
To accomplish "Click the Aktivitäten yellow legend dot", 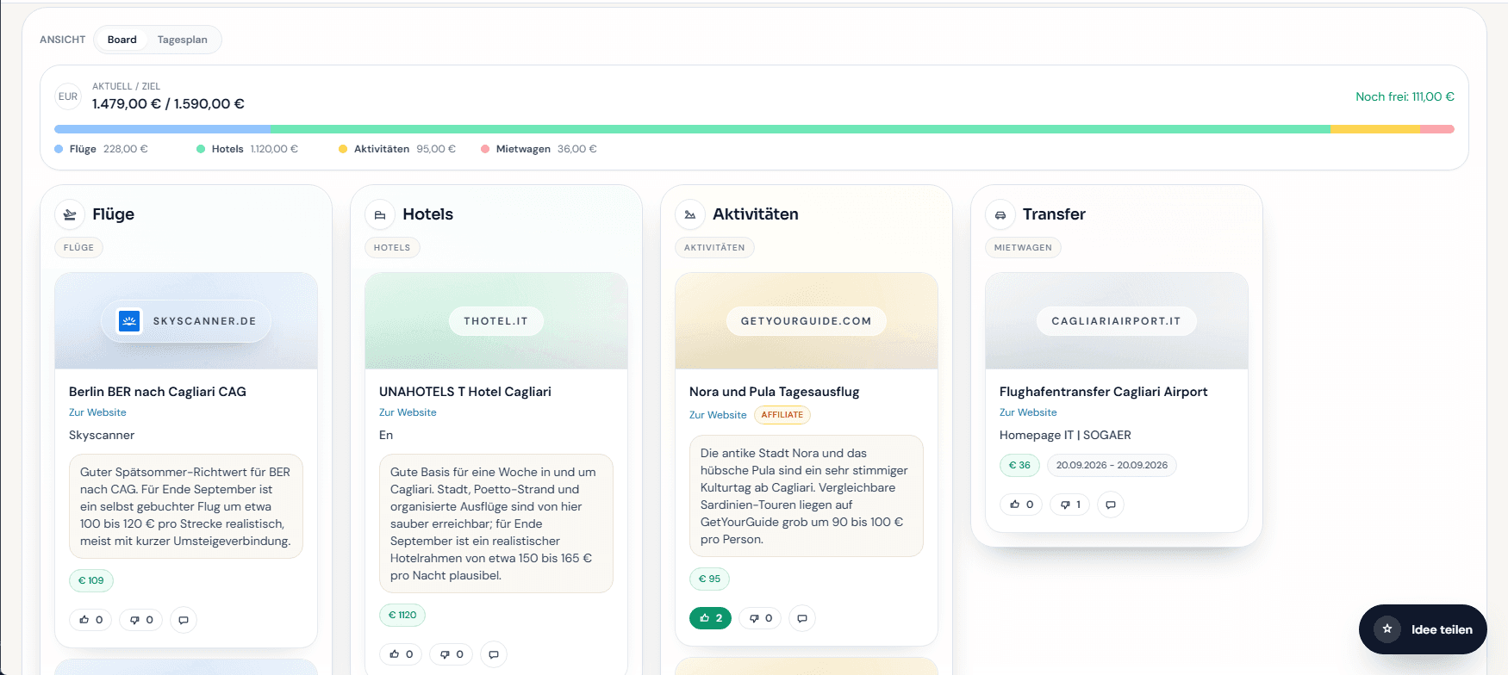I will (343, 149).
